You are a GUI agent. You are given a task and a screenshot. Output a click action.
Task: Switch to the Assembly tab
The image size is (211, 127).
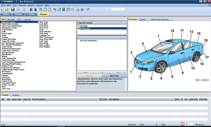tap(15, 95)
